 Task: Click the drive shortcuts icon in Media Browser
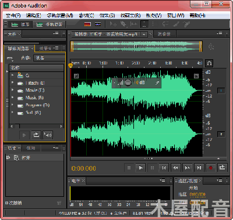10,58
